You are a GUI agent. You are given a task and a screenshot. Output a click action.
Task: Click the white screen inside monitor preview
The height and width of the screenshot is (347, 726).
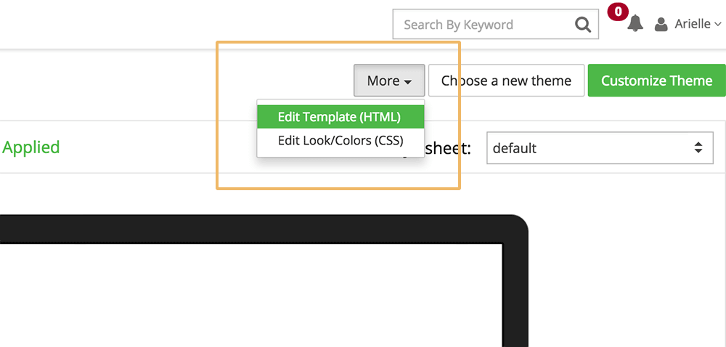point(250,295)
